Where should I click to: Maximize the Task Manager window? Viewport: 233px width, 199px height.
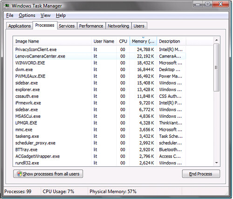207,4
